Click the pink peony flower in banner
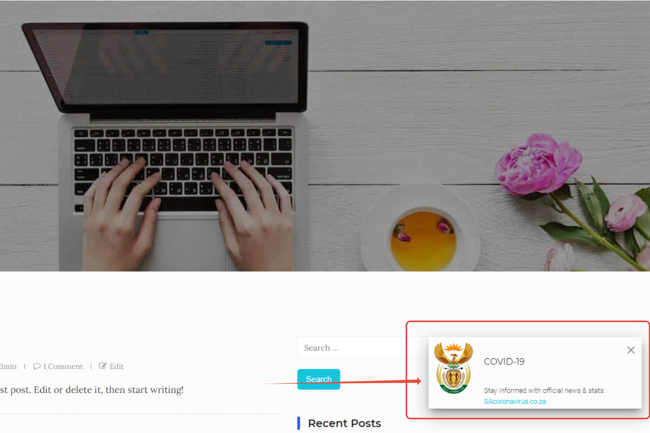 (538, 165)
